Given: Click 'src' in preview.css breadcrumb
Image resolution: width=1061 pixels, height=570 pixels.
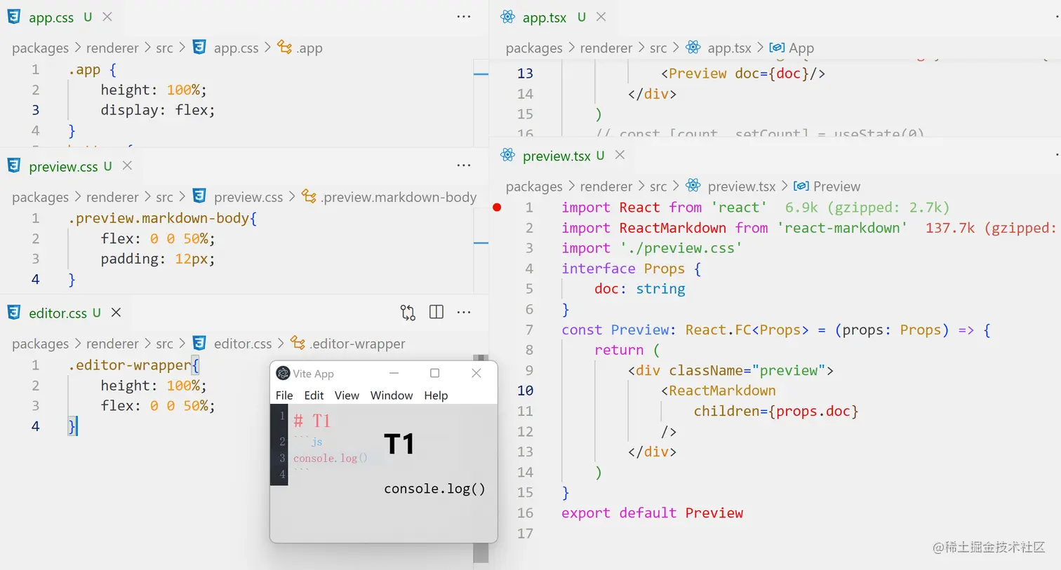Looking at the screenshot, I should point(164,198).
